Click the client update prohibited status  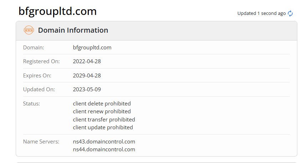(103, 127)
